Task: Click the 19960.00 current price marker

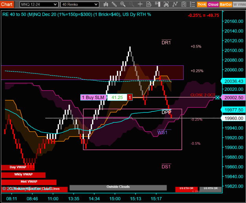Action: (x=234, y=118)
